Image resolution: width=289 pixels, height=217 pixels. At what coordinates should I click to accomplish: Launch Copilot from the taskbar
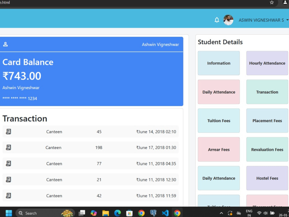click(94, 213)
